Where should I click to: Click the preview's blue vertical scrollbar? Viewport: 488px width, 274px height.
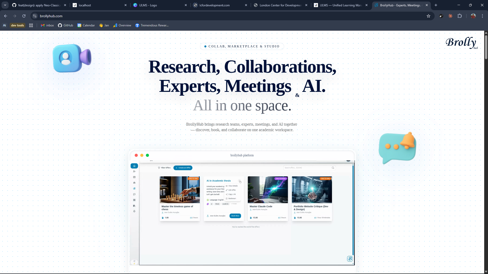353,210
